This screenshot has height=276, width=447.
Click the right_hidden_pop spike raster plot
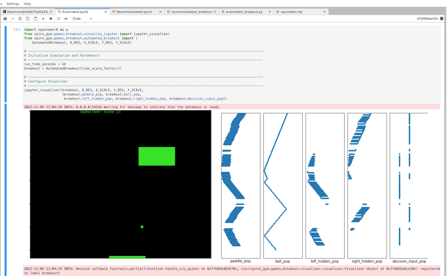[367, 185]
